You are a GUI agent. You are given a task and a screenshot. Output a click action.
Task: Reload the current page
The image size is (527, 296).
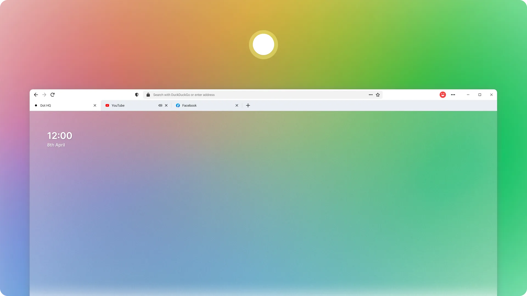52,95
